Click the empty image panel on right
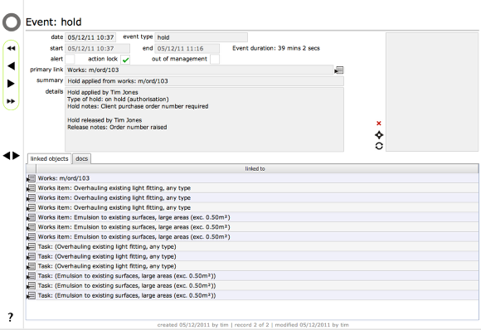This screenshot has height=330, width=481. pos(432,92)
